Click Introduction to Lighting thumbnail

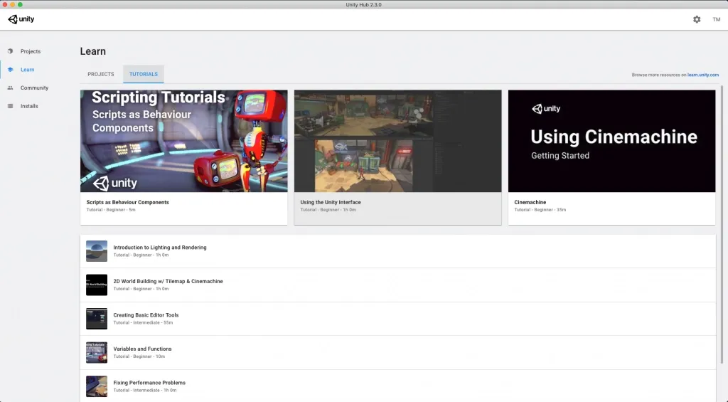[97, 251]
